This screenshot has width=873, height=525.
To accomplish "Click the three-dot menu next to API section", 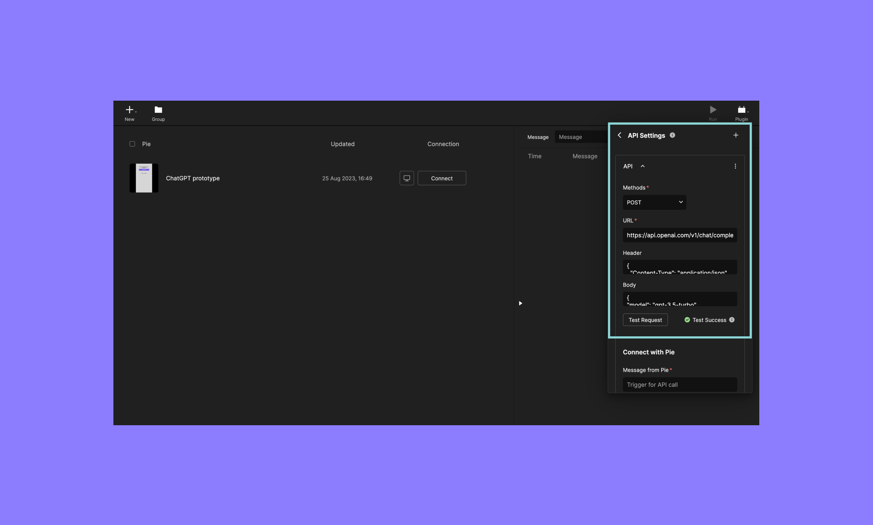I will [734, 165].
